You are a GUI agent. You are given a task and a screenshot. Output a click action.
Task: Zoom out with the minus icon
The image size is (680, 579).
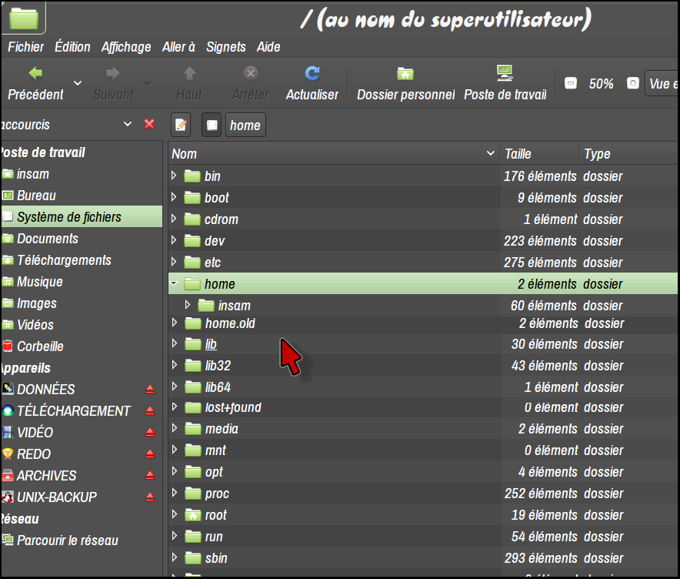[x=570, y=84]
